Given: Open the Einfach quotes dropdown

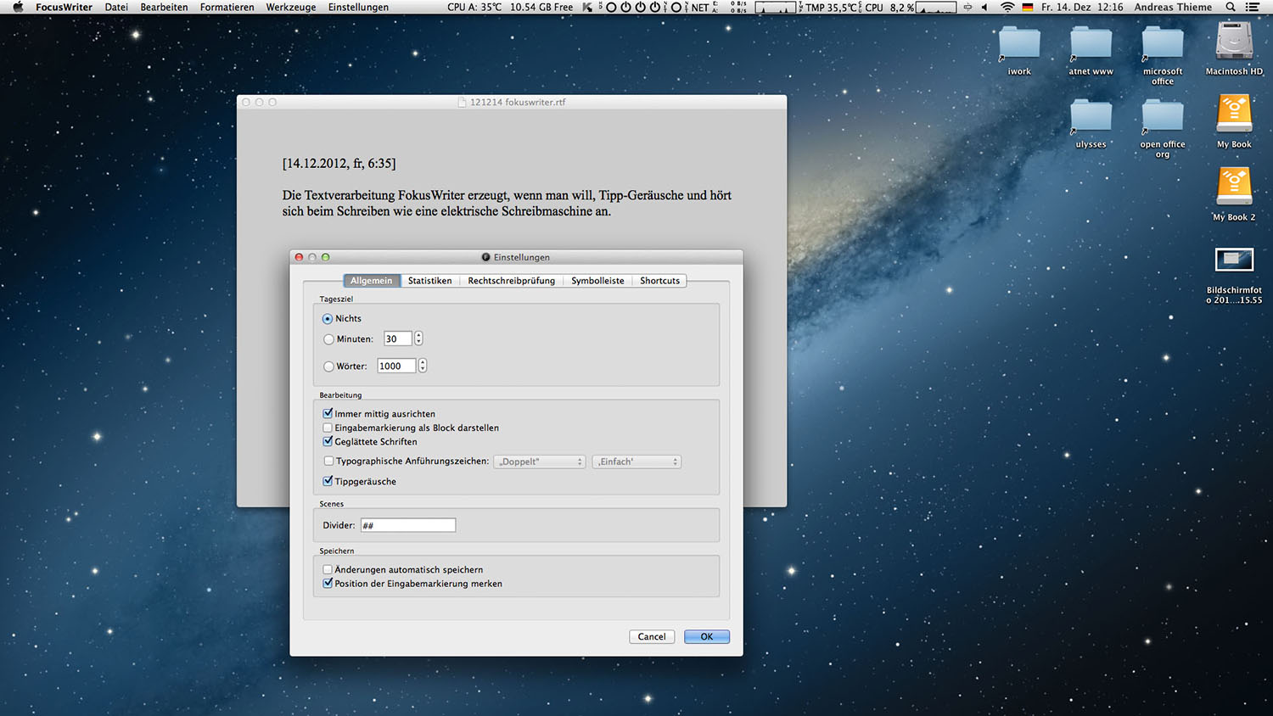Looking at the screenshot, I should (x=636, y=461).
